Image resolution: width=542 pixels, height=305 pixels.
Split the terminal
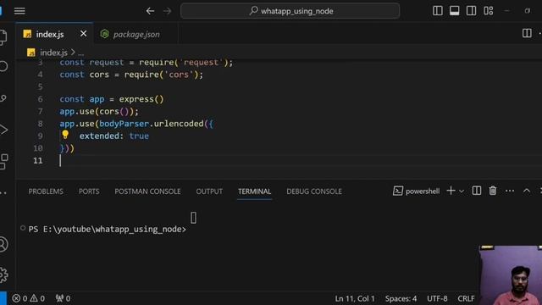477,191
